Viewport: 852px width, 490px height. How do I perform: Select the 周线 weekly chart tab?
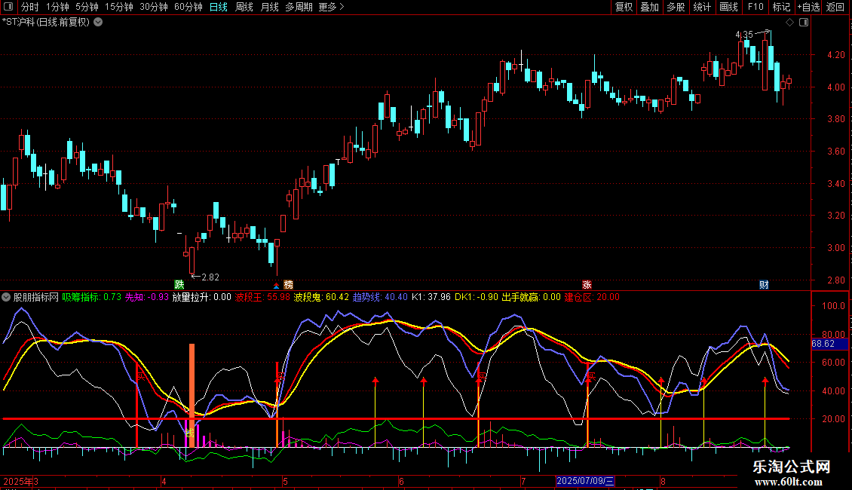coord(244,7)
